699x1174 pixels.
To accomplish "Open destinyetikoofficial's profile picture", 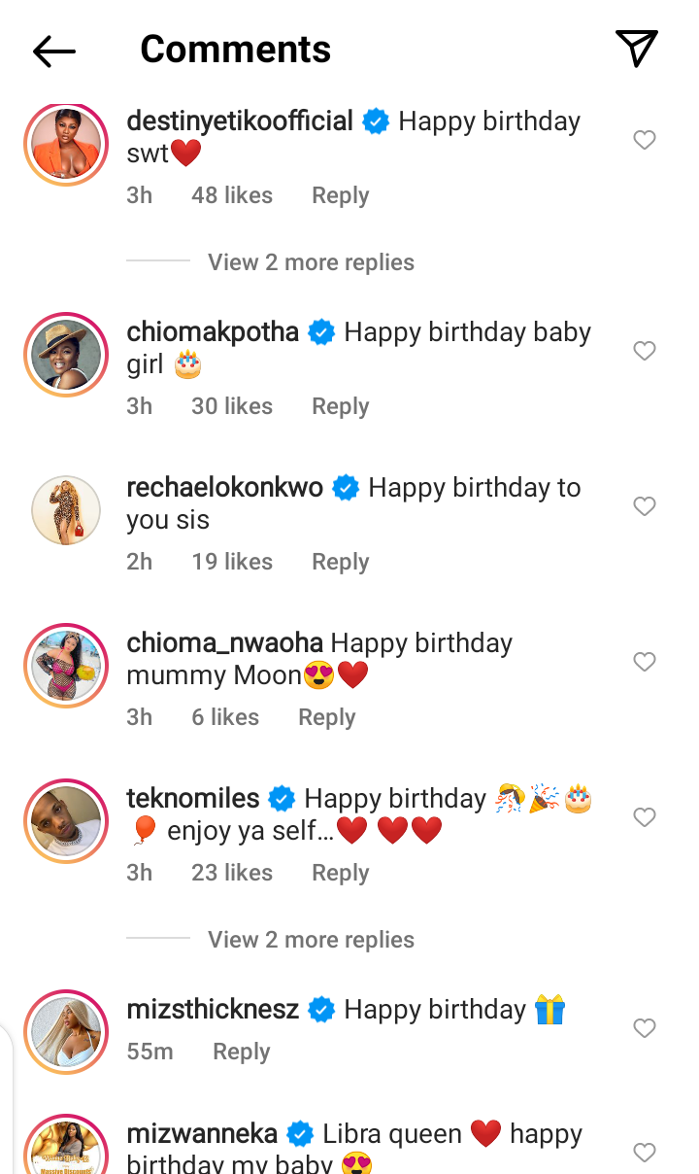I will [x=66, y=144].
